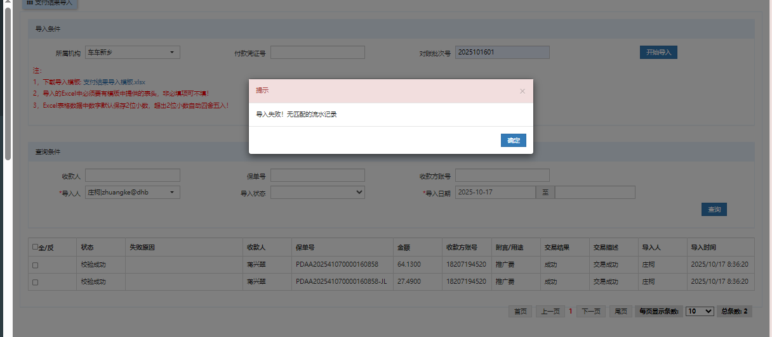Screen dimensions: 772x337
Task: Click the 首页 pagination button
Action: [x=521, y=312]
